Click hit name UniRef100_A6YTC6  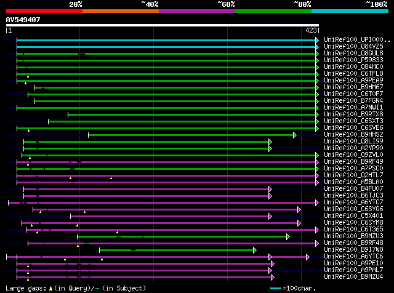[353, 257]
